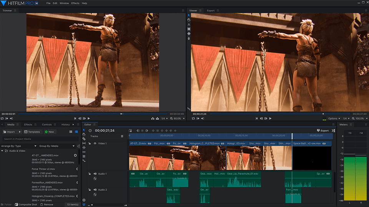Viewport: 369px width, 207px height.
Task: Open the Tracks options menu icon
Action: (122, 136)
